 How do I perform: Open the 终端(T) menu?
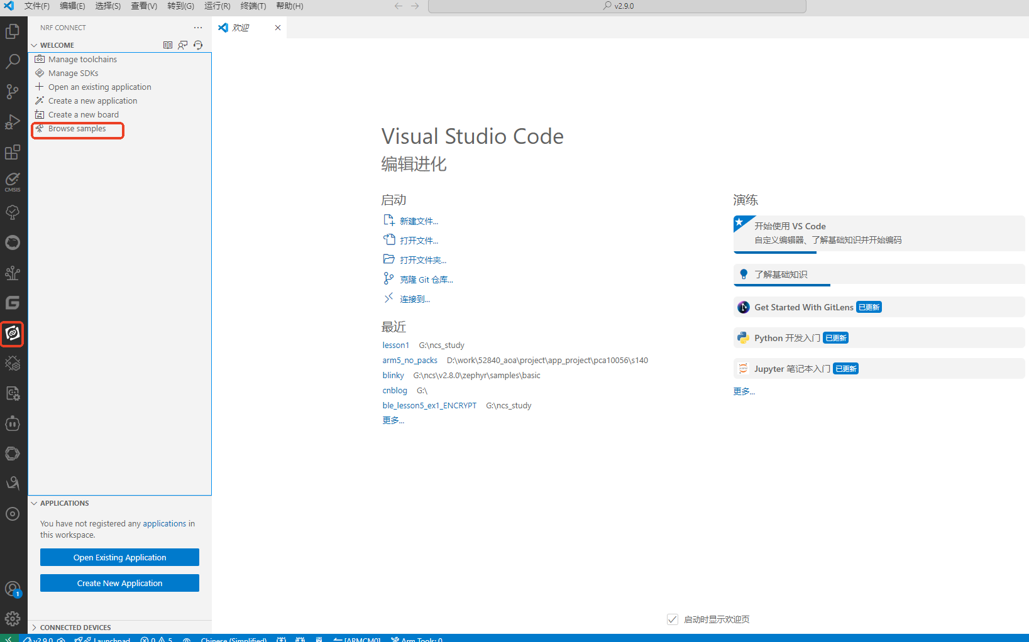(253, 6)
